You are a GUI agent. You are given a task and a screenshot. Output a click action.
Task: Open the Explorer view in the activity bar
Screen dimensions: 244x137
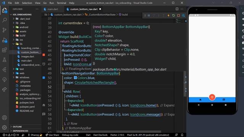pos(4,10)
